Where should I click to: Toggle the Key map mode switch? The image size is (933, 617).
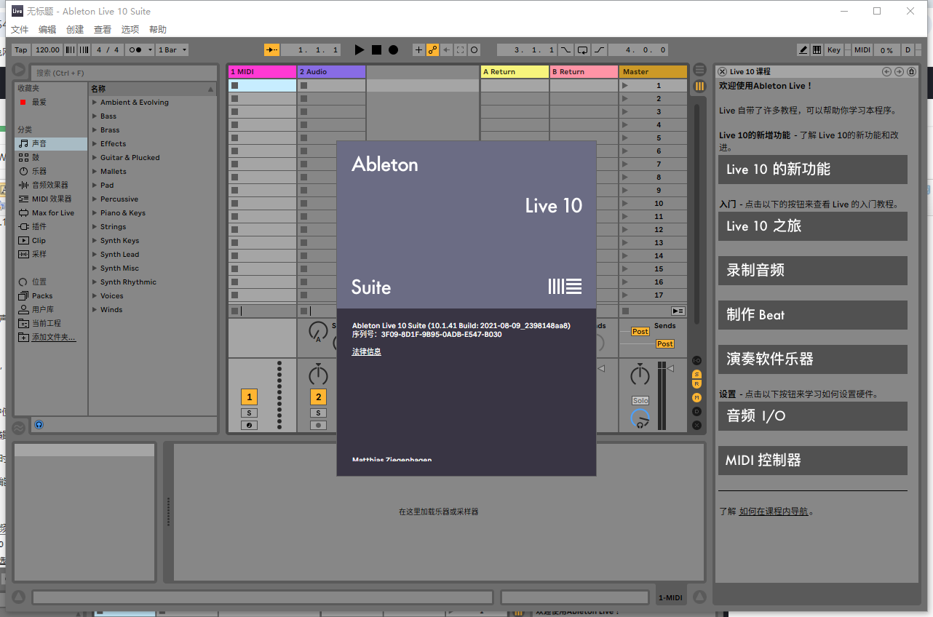834,50
